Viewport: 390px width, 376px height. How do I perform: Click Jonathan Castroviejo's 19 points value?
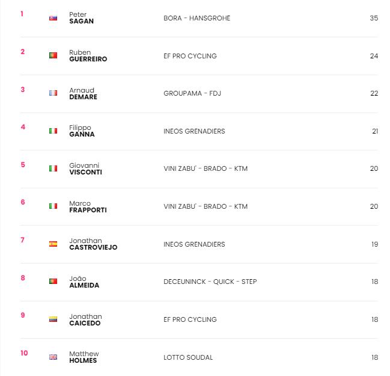[x=375, y=244]
